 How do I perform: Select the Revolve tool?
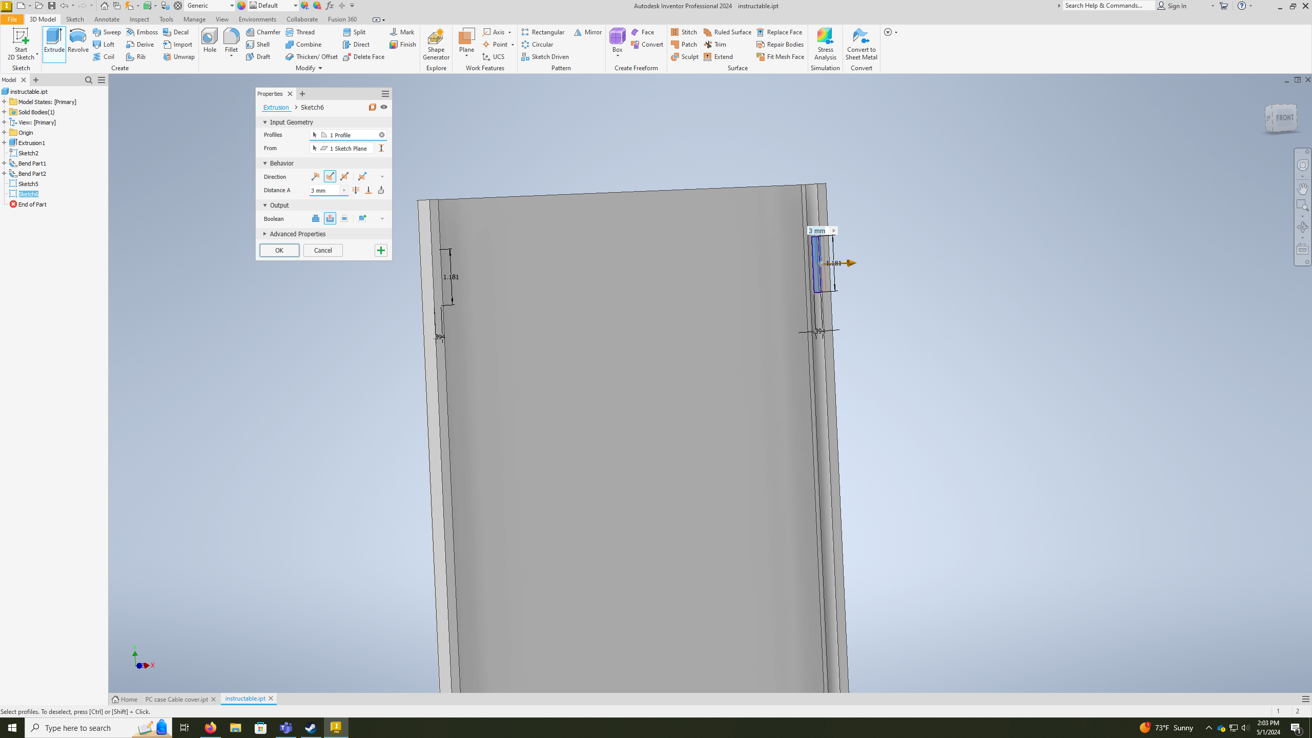pos(78,41)
